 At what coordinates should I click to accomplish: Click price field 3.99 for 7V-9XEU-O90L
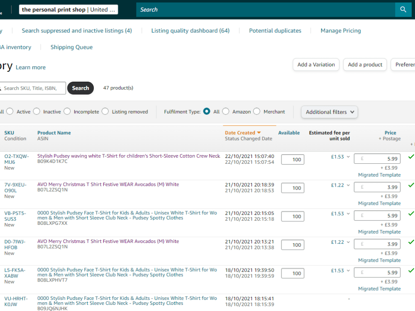tap(377, 187)
